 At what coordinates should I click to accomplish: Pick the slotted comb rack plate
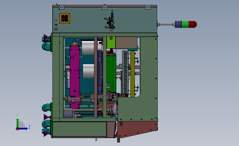point(125,72)
